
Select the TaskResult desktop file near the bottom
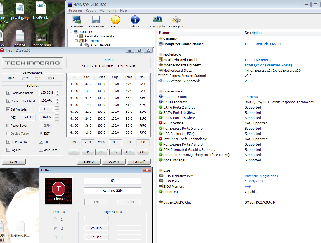[20, 229]
